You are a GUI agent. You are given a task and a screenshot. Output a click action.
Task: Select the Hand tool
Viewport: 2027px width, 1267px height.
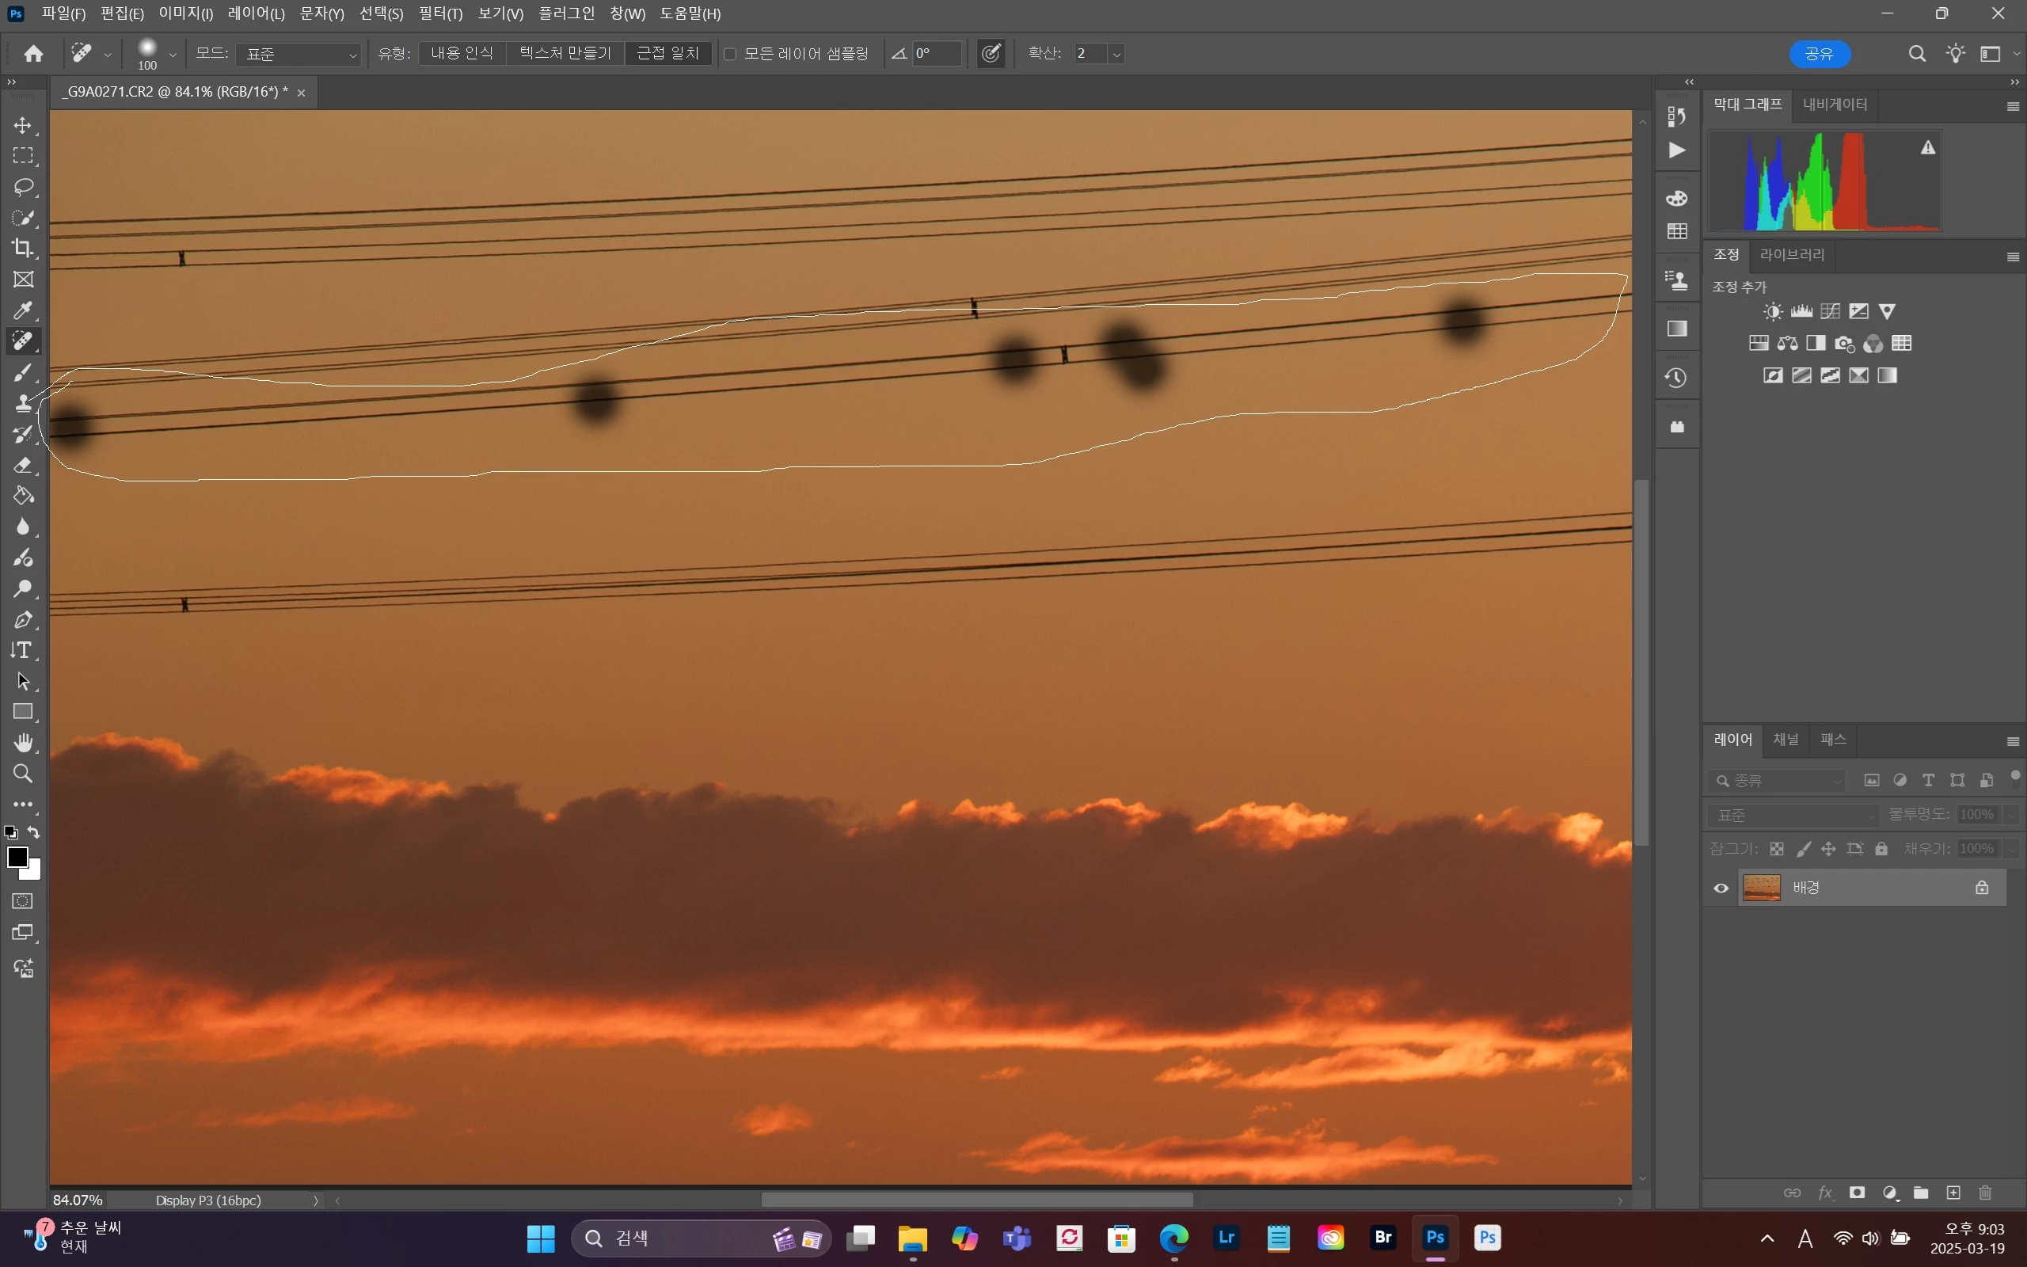(x=23, y=743)
